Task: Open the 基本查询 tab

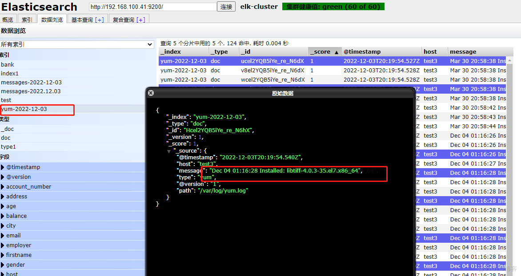Action: (x=82, y=20)
